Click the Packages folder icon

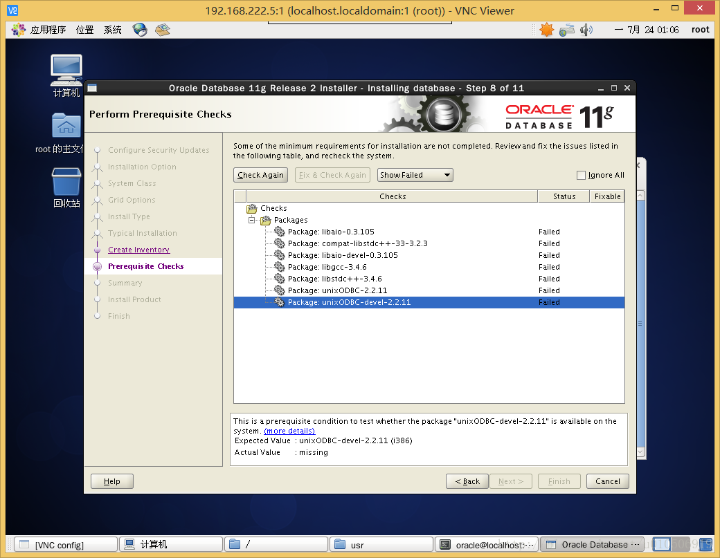click(266, 220)
